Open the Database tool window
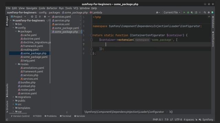Image resolution: width=220 pixels, height=123 pixels. click(213, 22)
